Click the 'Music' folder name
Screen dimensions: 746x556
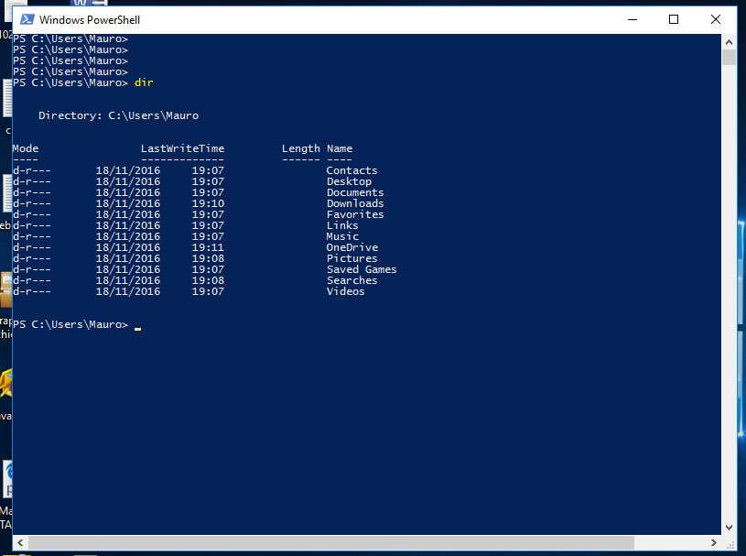pos(342,236)
